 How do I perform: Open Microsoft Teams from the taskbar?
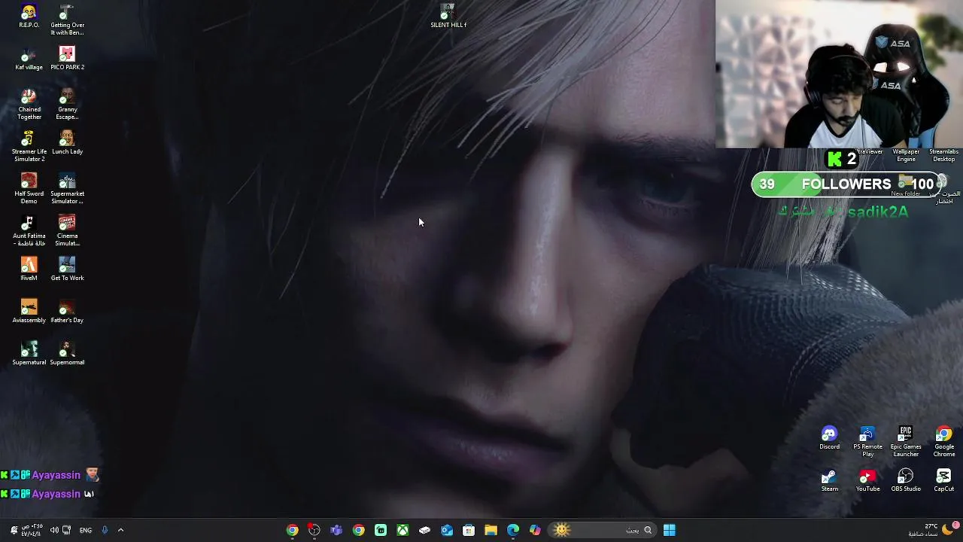click(x=336, y=530)
